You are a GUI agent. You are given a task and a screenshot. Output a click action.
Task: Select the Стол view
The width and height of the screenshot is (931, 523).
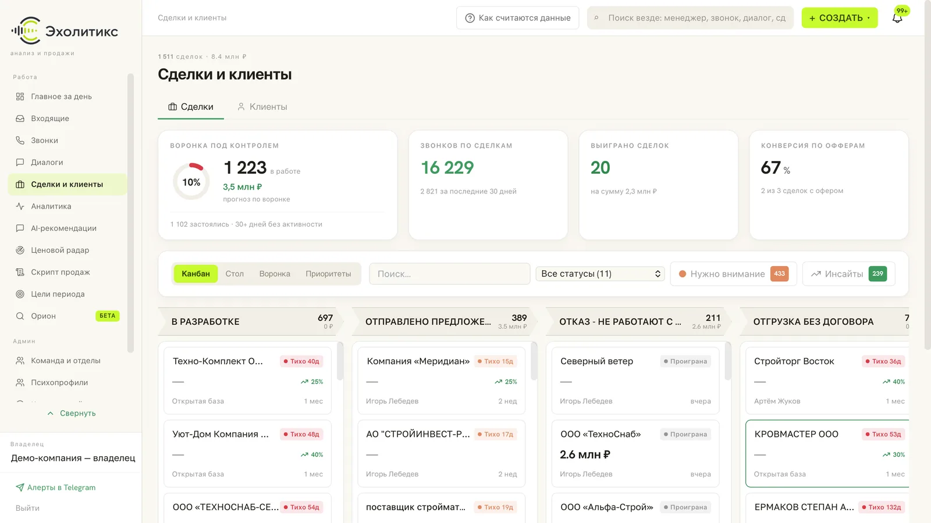click(234, 274)
